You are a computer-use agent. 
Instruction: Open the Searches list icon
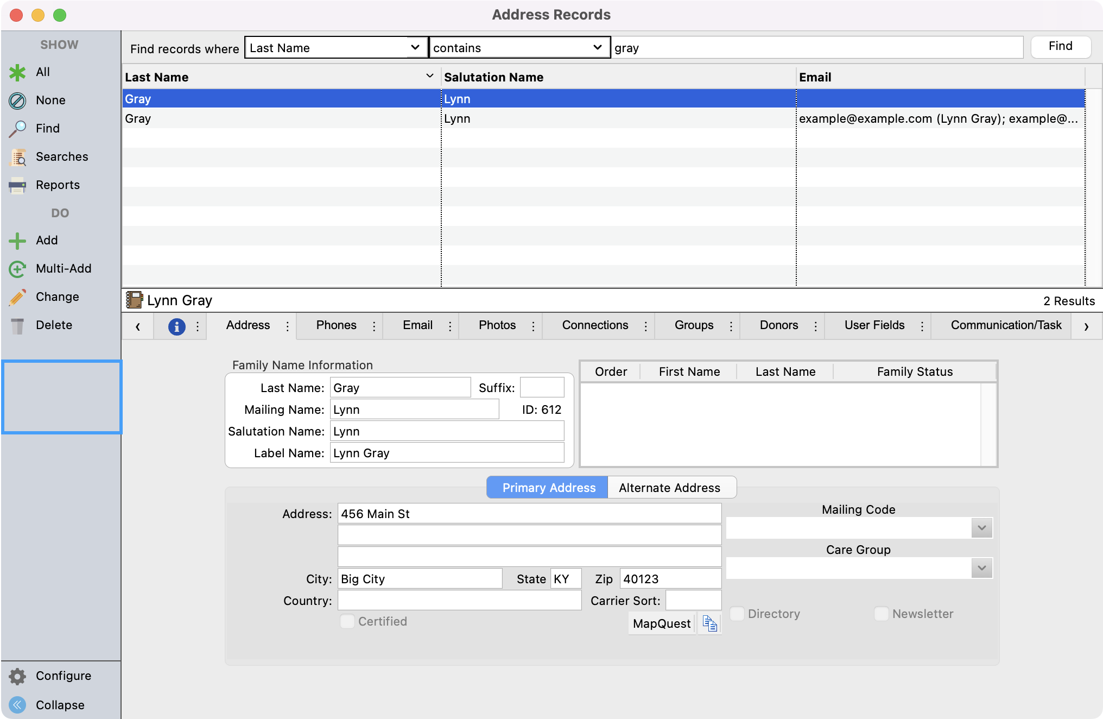(17, 157)
